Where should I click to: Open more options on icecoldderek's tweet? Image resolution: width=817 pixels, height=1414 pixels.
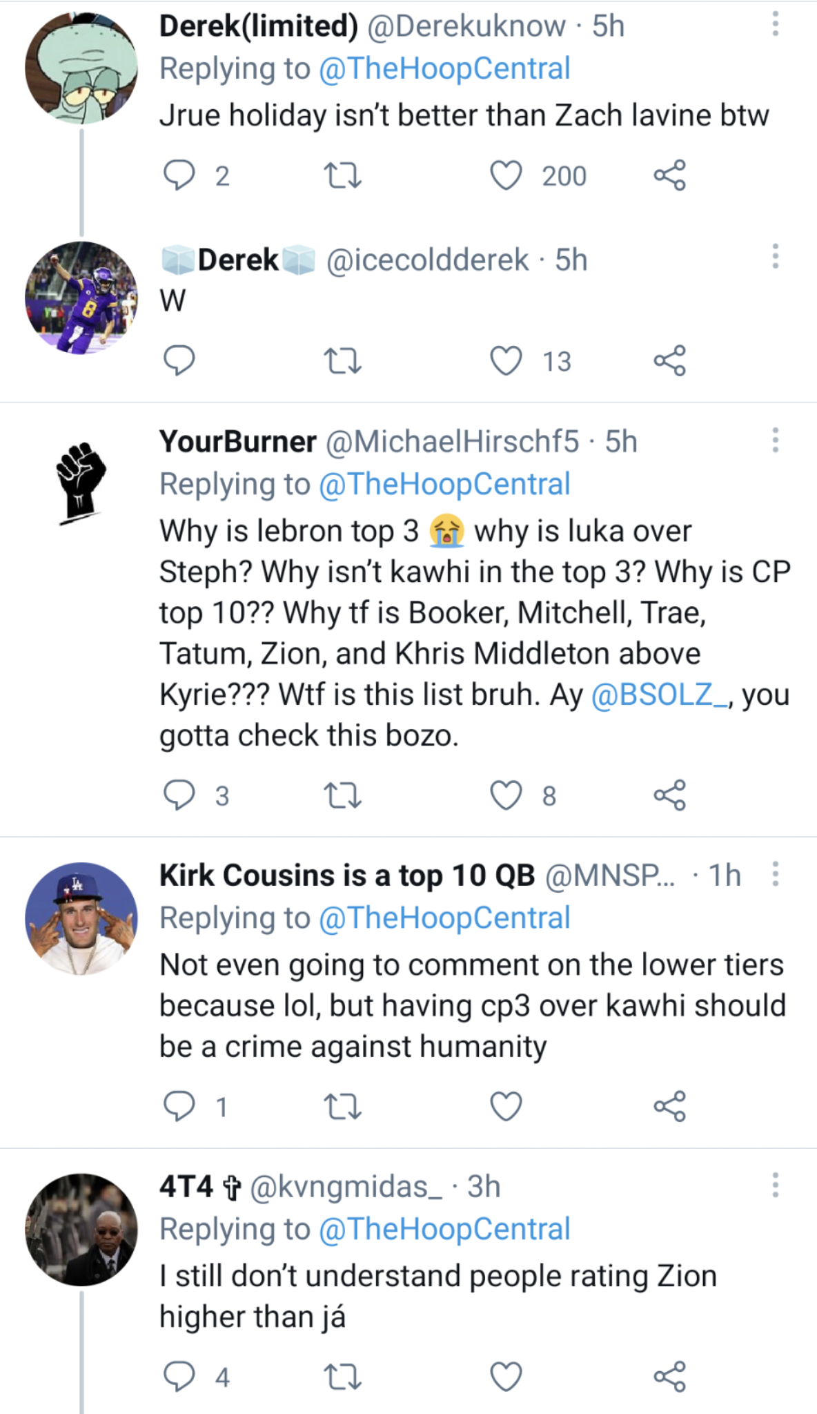(x=775, y=257)
